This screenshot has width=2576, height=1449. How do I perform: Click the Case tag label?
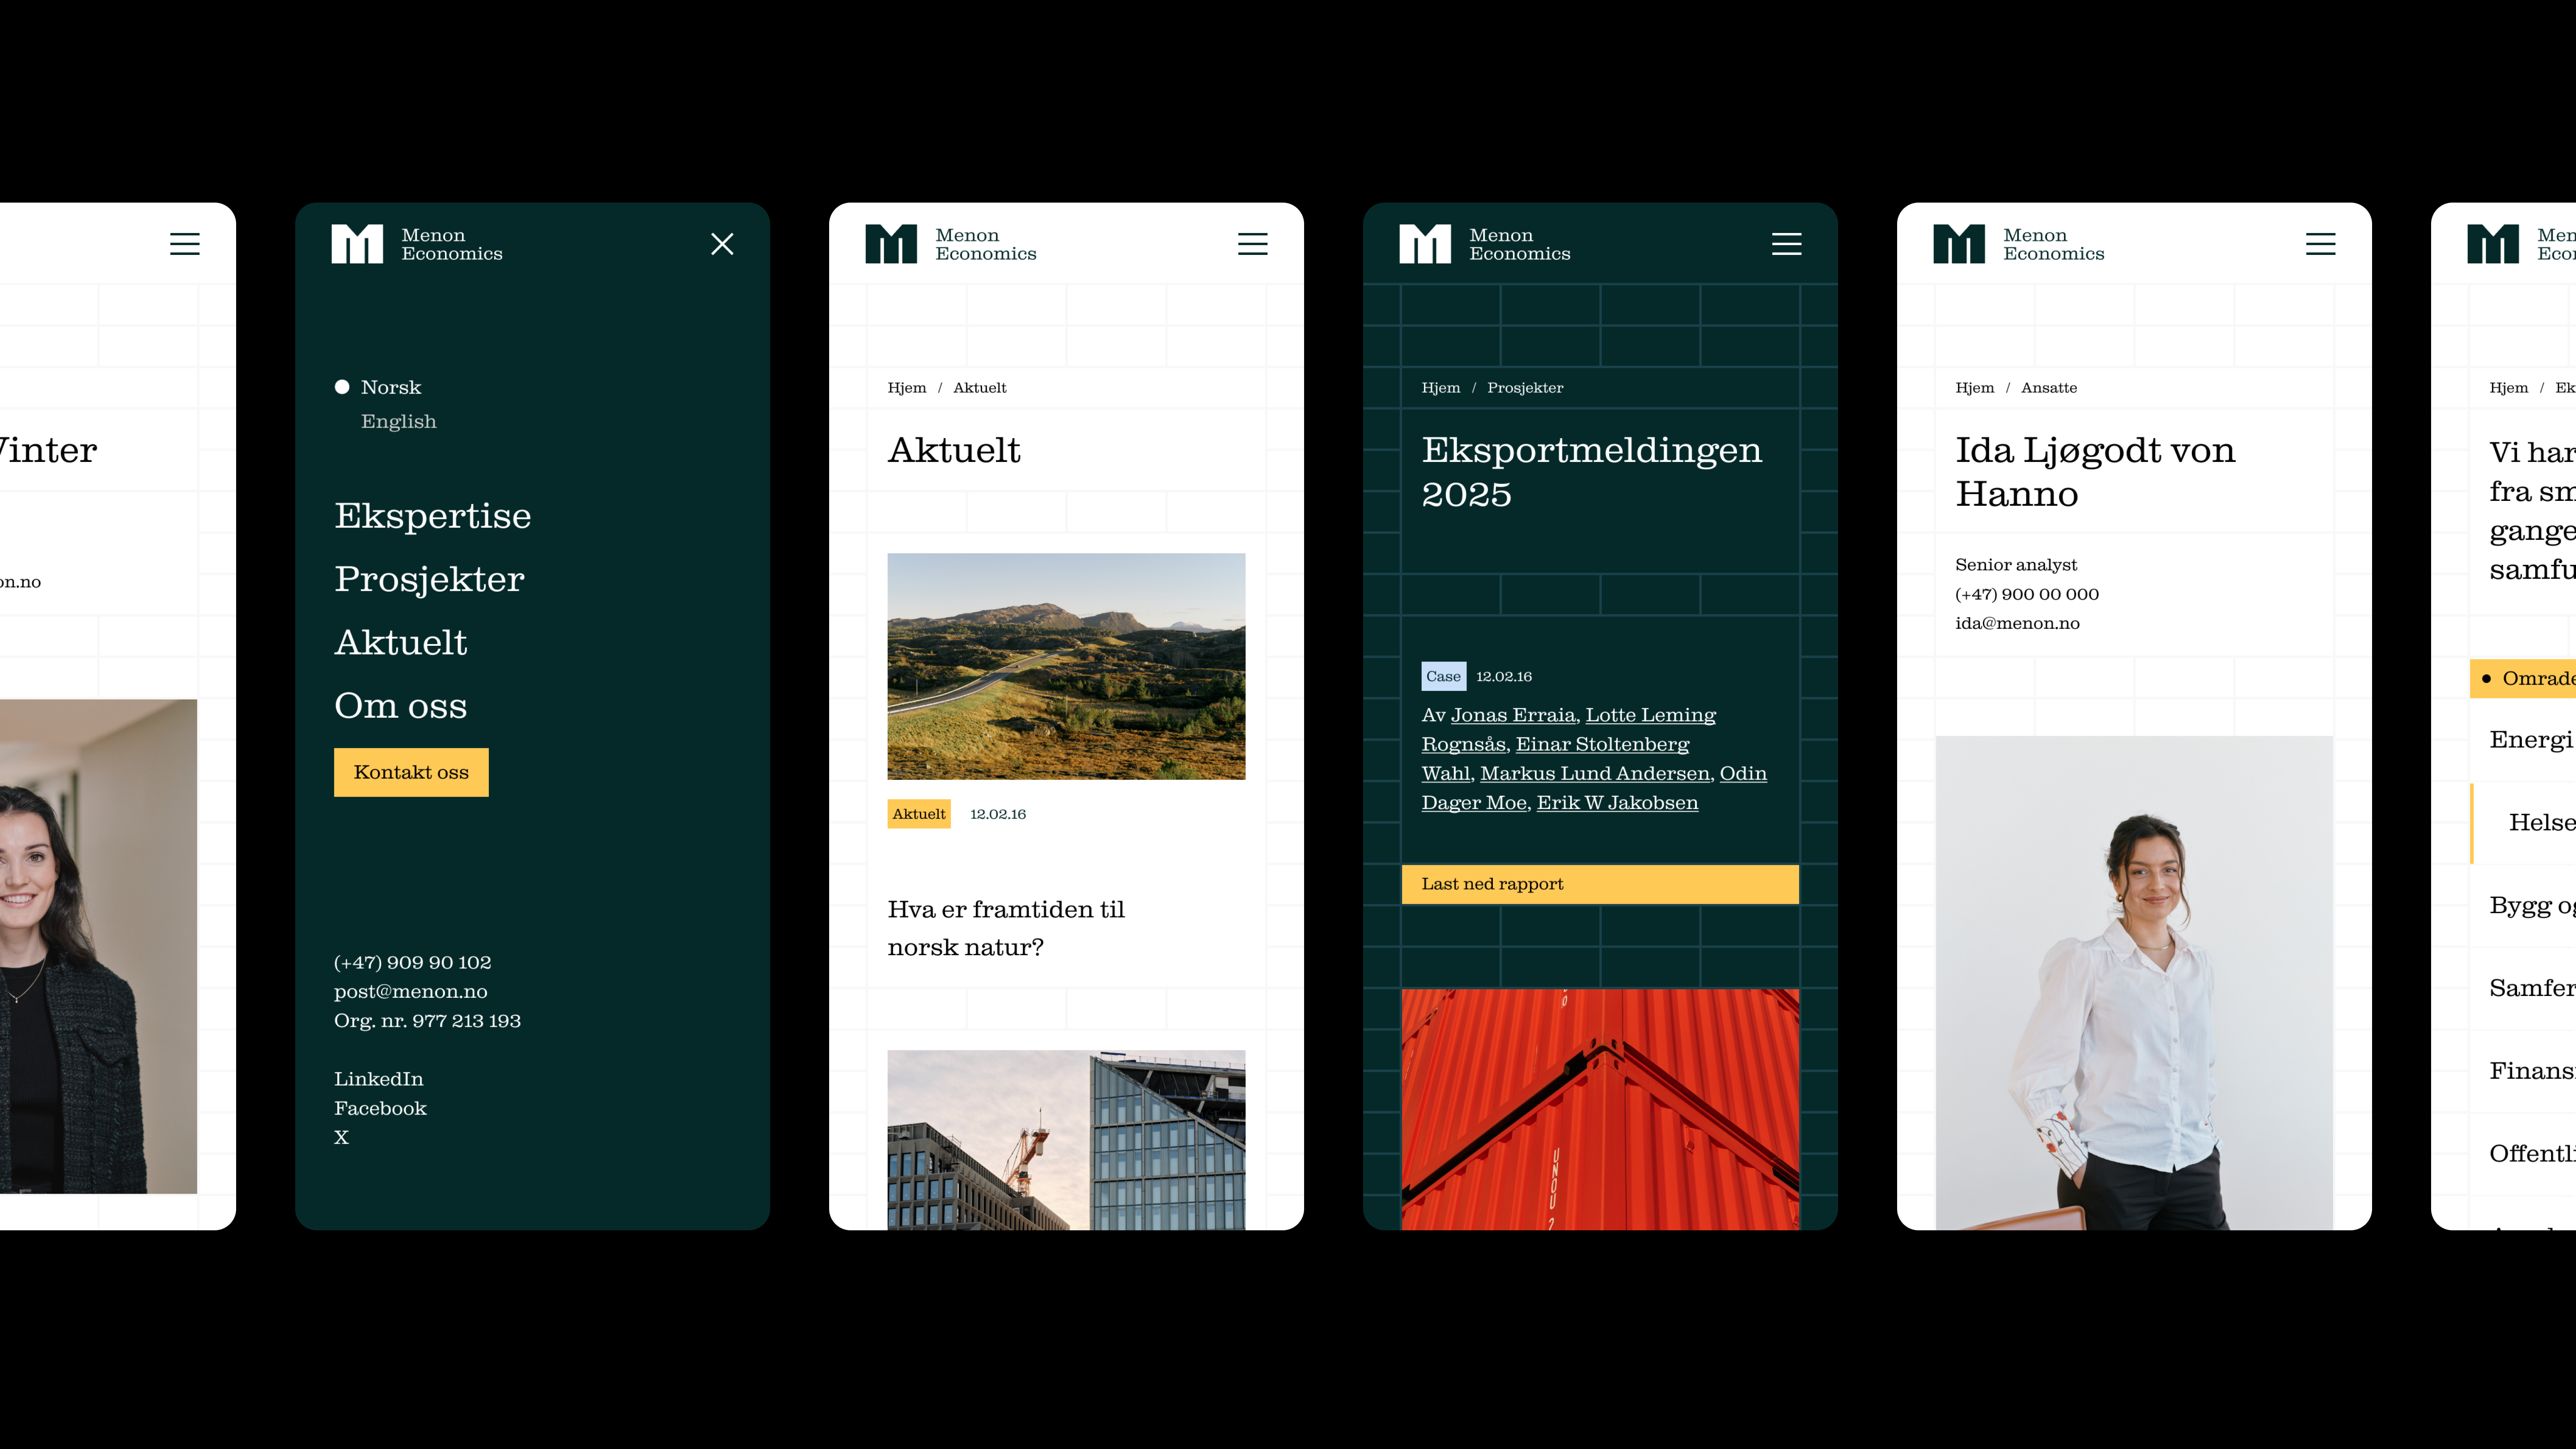point(1443,676)
